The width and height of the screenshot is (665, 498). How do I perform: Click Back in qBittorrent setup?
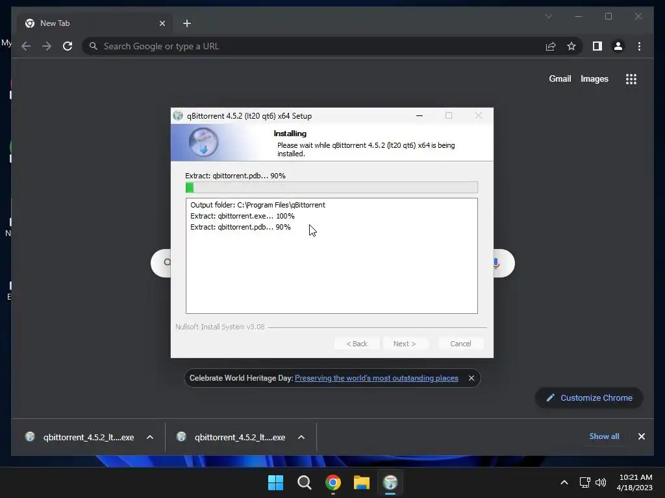click(357, 344)
